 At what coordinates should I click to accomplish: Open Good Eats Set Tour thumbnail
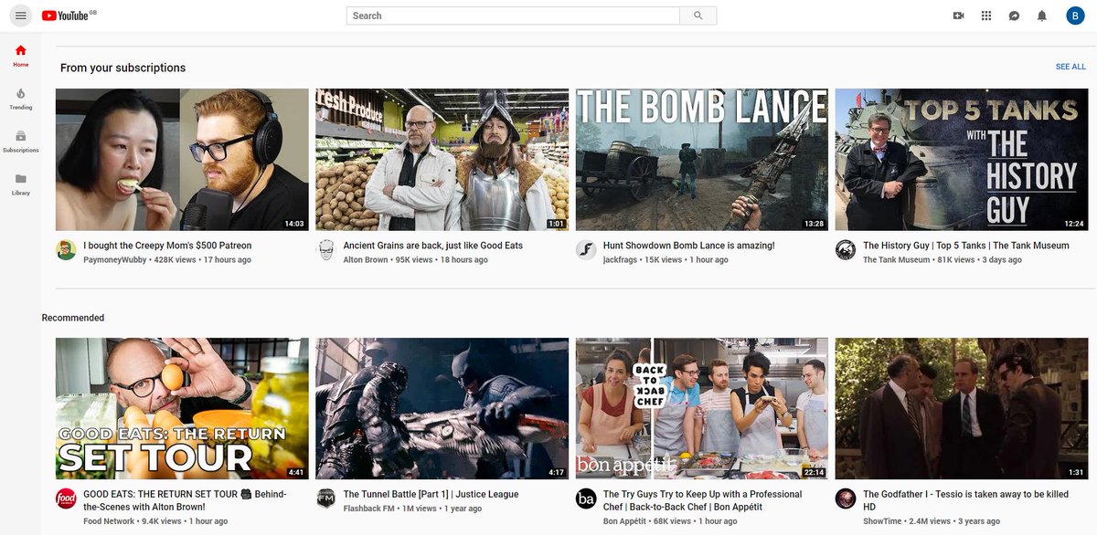(x=182, y=408)
